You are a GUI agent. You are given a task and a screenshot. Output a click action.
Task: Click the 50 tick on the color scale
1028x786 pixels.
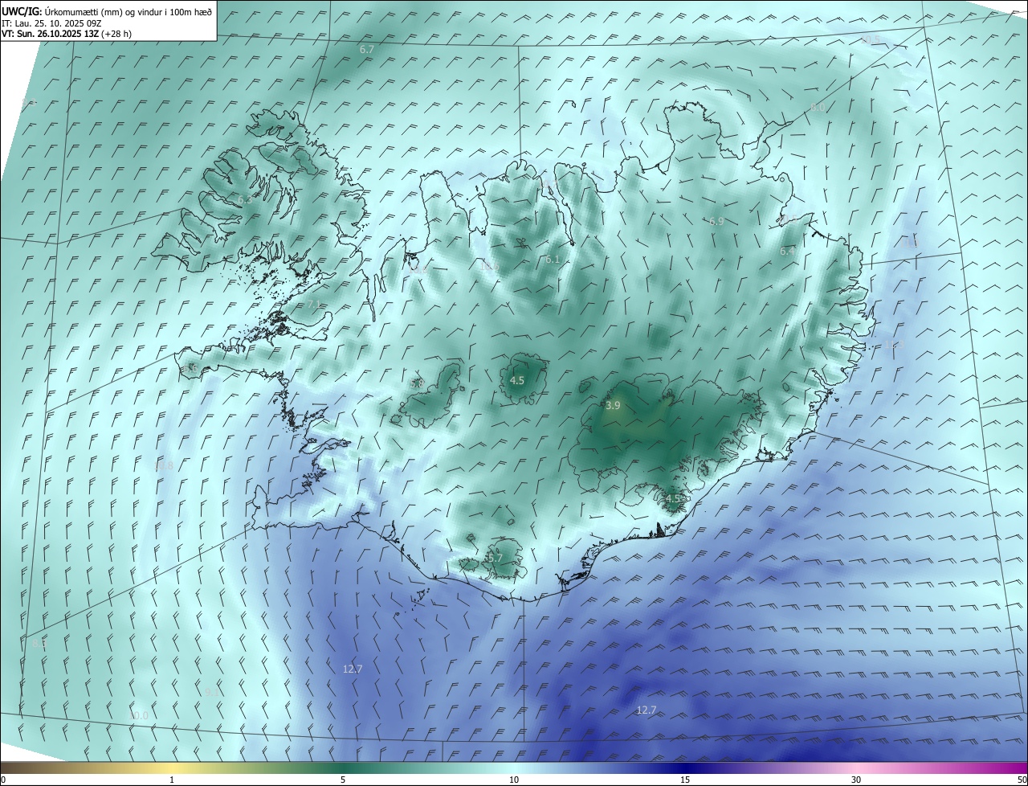(x=1022, y=780)
